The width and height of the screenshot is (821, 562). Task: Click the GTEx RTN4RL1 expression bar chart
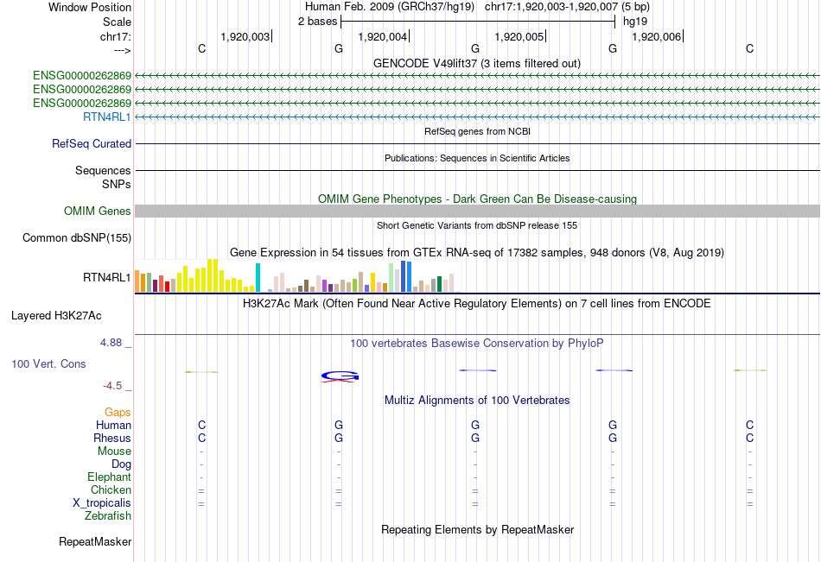pyautogui.click(x=297, y=275)
